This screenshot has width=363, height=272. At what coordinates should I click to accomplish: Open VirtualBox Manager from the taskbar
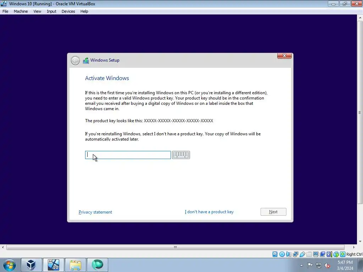tap(31, 265)
